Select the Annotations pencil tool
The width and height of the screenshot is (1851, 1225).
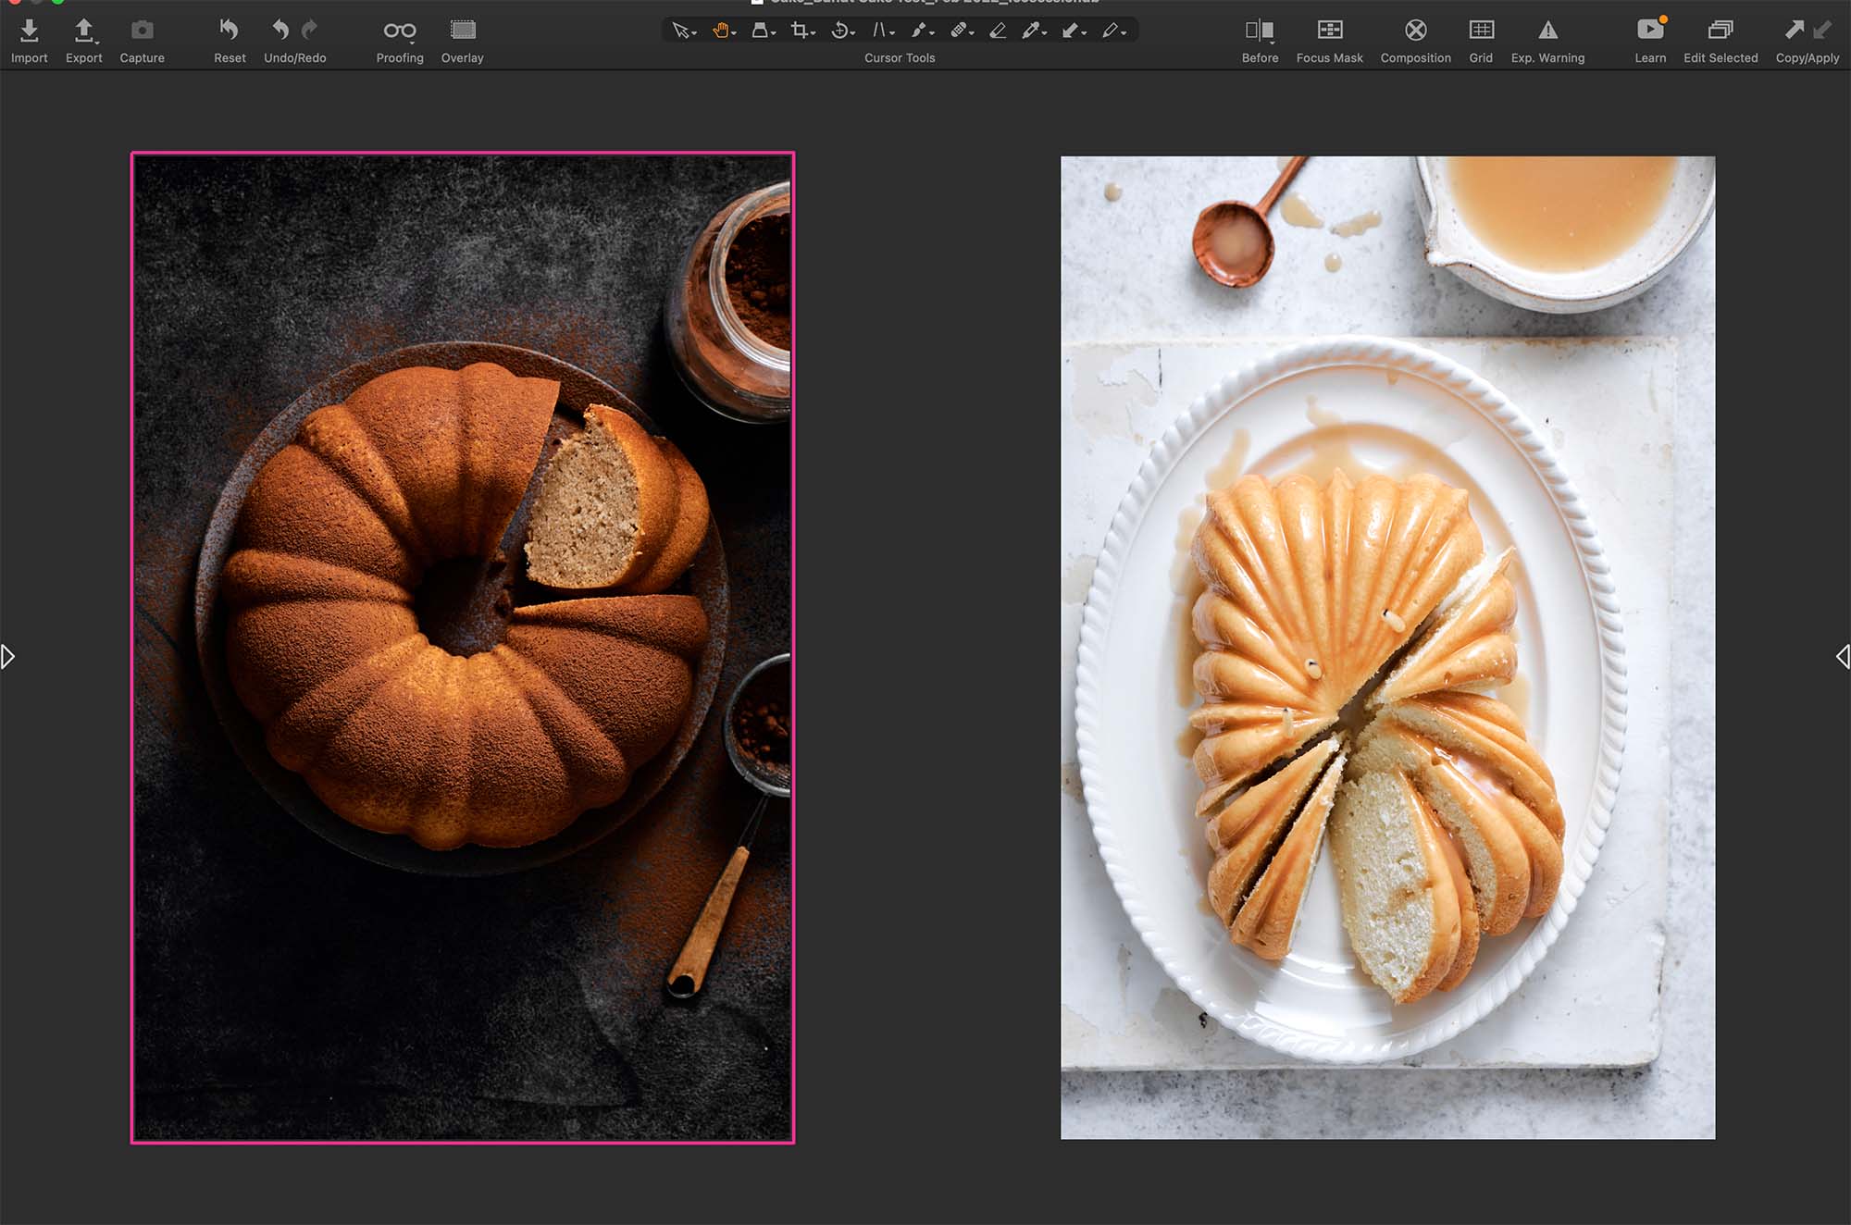pyautogui.click(x=1111, y=31)
